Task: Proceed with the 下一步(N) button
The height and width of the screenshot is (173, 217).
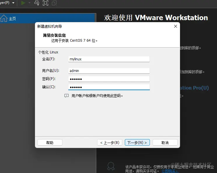Action: point(137,142)
